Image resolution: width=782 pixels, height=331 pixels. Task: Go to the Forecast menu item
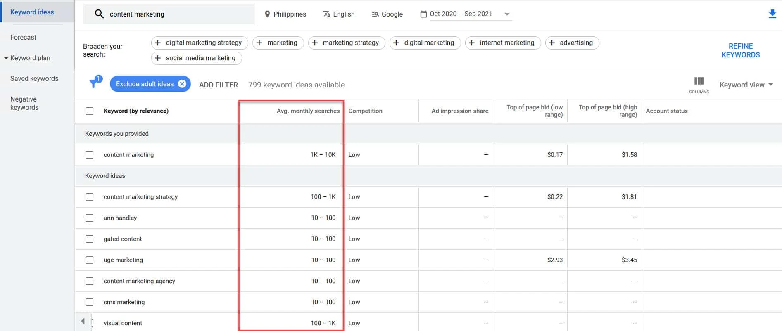click(23, 37)
